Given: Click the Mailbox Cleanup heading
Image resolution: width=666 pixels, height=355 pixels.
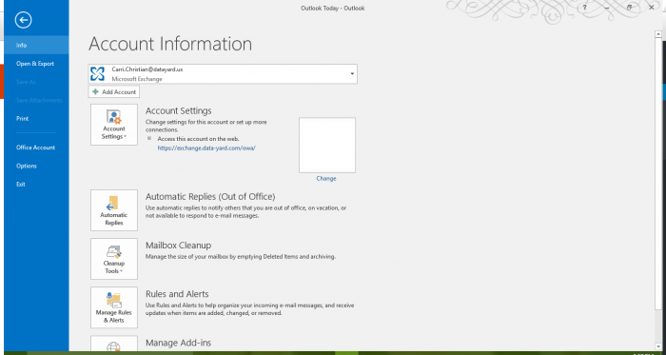Looking at the screenshot, I should [179, 246].
